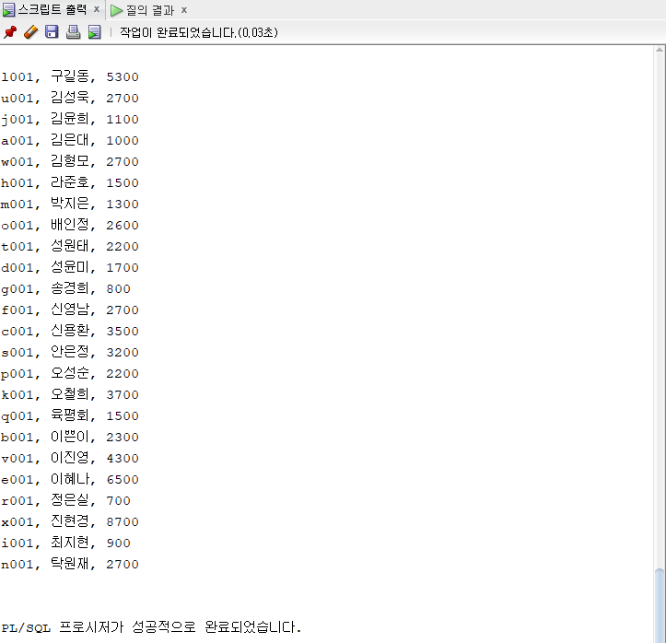Viewport: 666px width, 643px height.
Task: Save script output with the floppy disk icon
Action: [52, 32]
